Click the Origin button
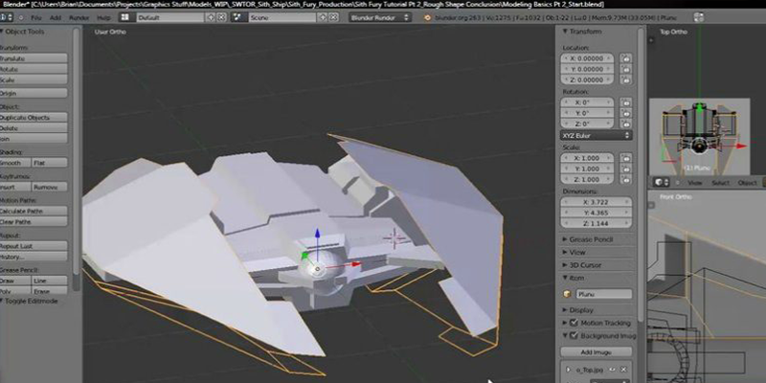Image resolution: width=766 pixels, height=383 pixels. 34,93
